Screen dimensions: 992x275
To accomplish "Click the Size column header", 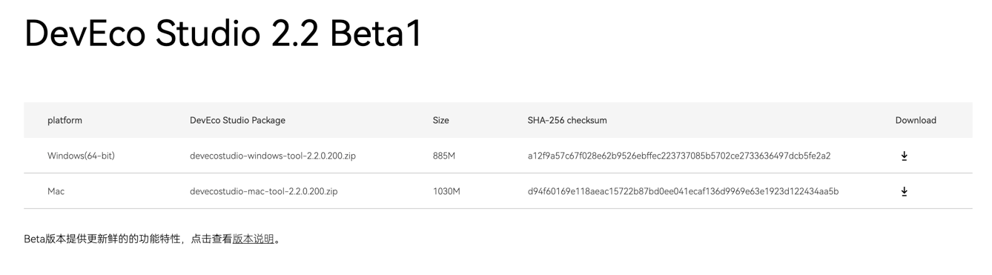I will pos(441,120).
